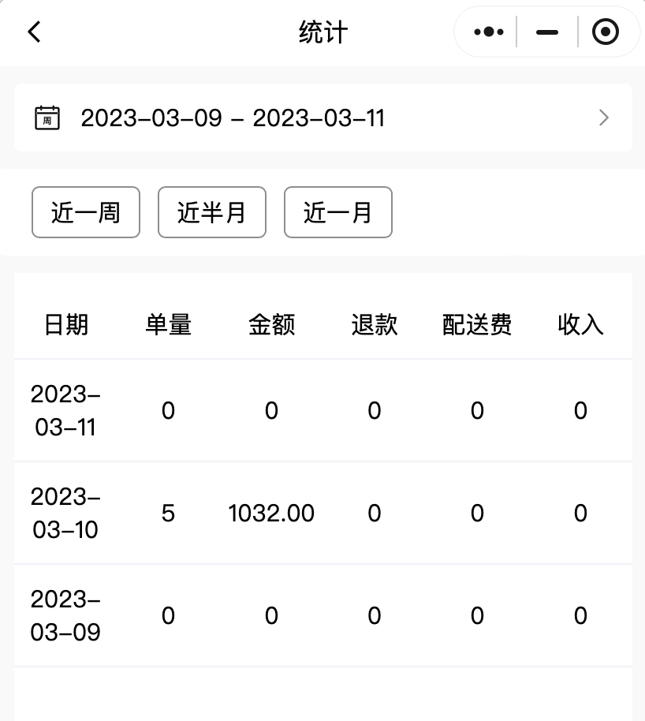Viewport: 645px width, 721px height.
Task: Click 退款 value in 2023-03-11 row
Action: [375, 411]
